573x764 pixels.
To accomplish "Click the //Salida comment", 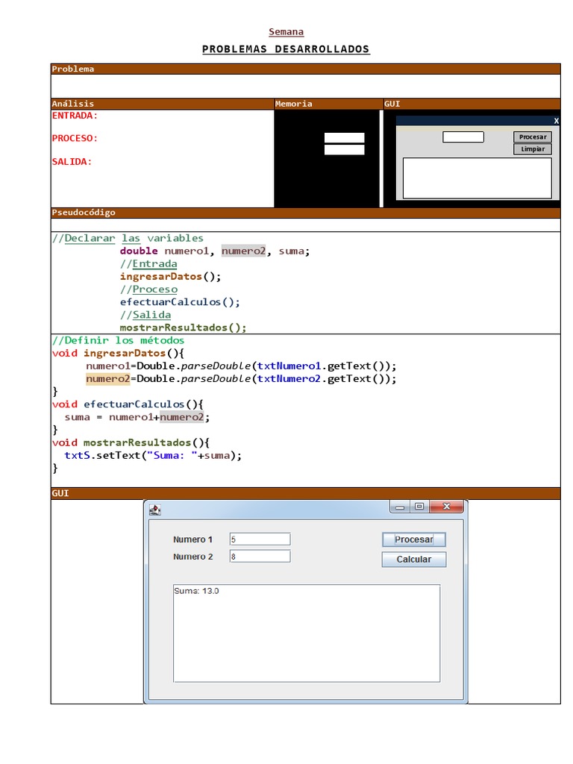I will tap(145, 315).
